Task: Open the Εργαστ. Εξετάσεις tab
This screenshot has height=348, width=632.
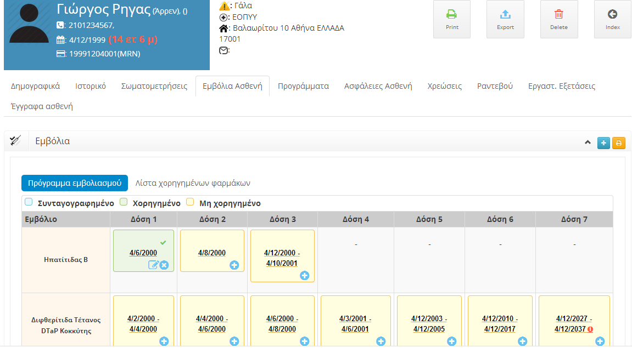Action: coord(562,86)
